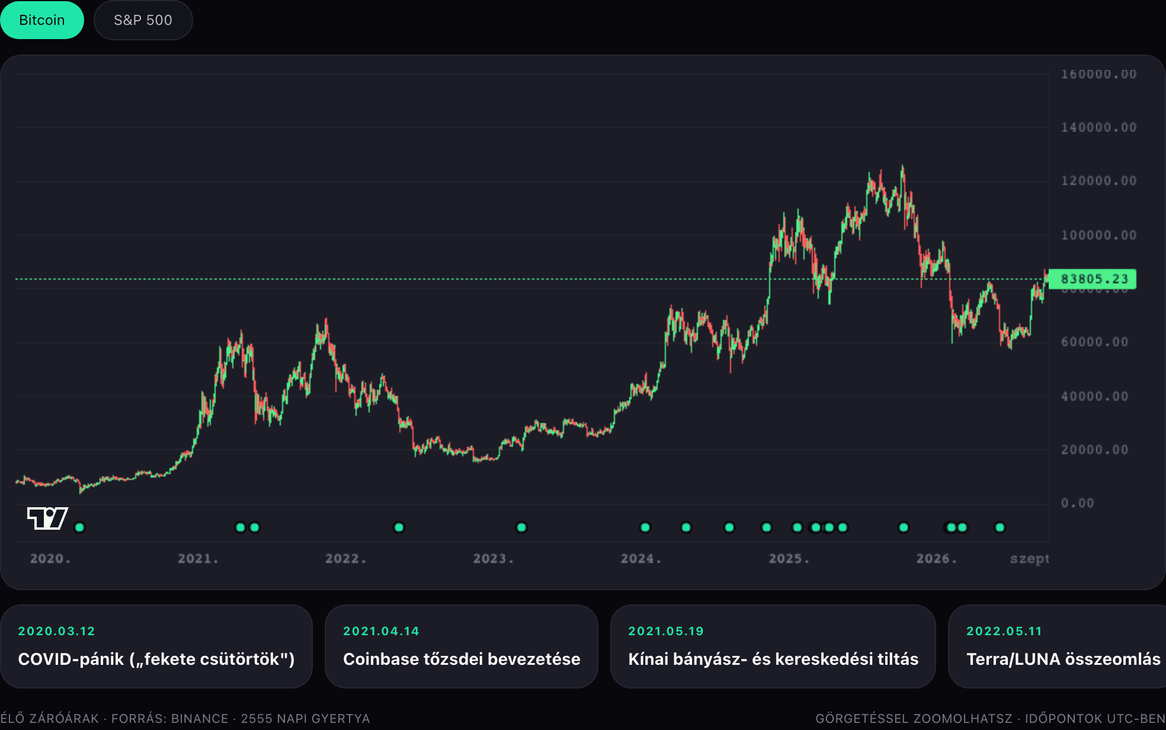The width and height of the screenshot is (1166, 730).
Task: Click the 120000.00 price axis label
Action: [1098, 181]
